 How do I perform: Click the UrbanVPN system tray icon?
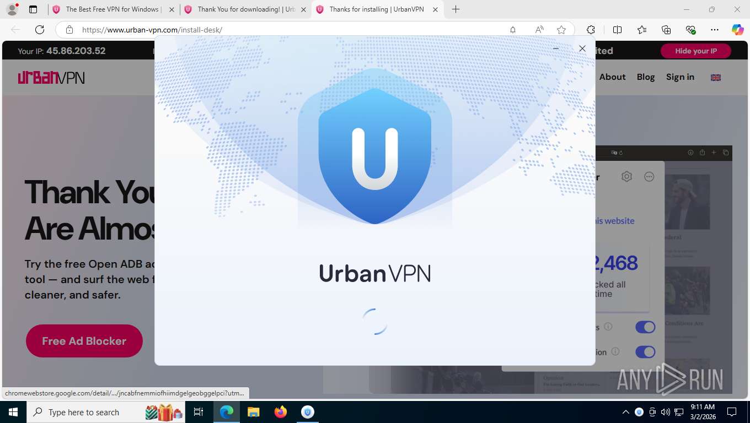pyautogui.click(x=639, y=412)
